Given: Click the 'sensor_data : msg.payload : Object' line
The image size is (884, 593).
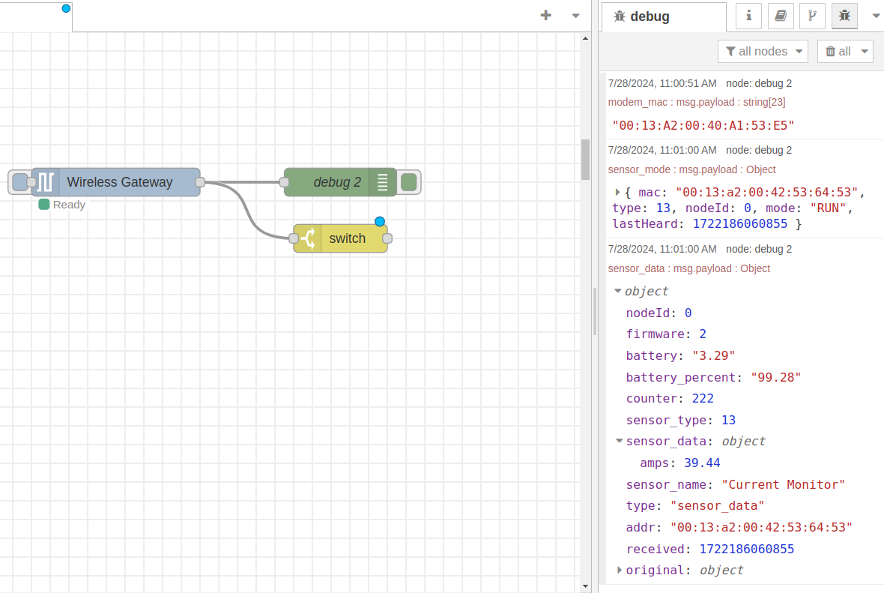Looking at the screenshot, I should click(x=689, y=268).
